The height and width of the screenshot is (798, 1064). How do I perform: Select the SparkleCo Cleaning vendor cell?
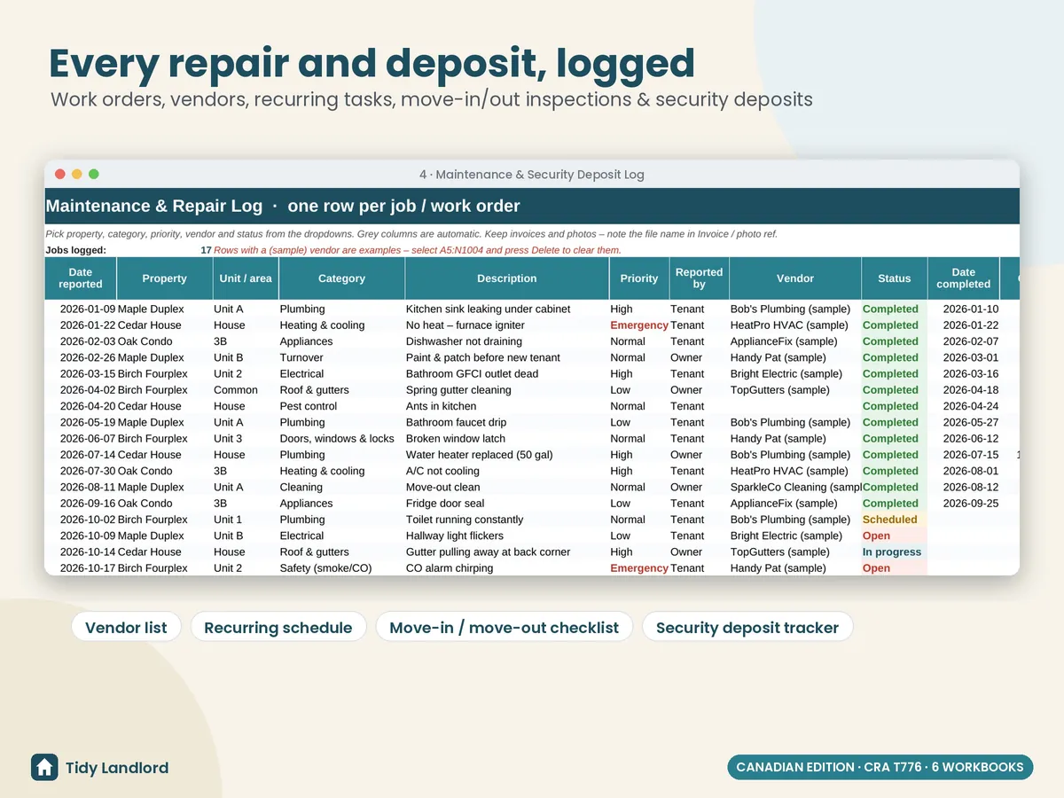[x=795, y=487]
